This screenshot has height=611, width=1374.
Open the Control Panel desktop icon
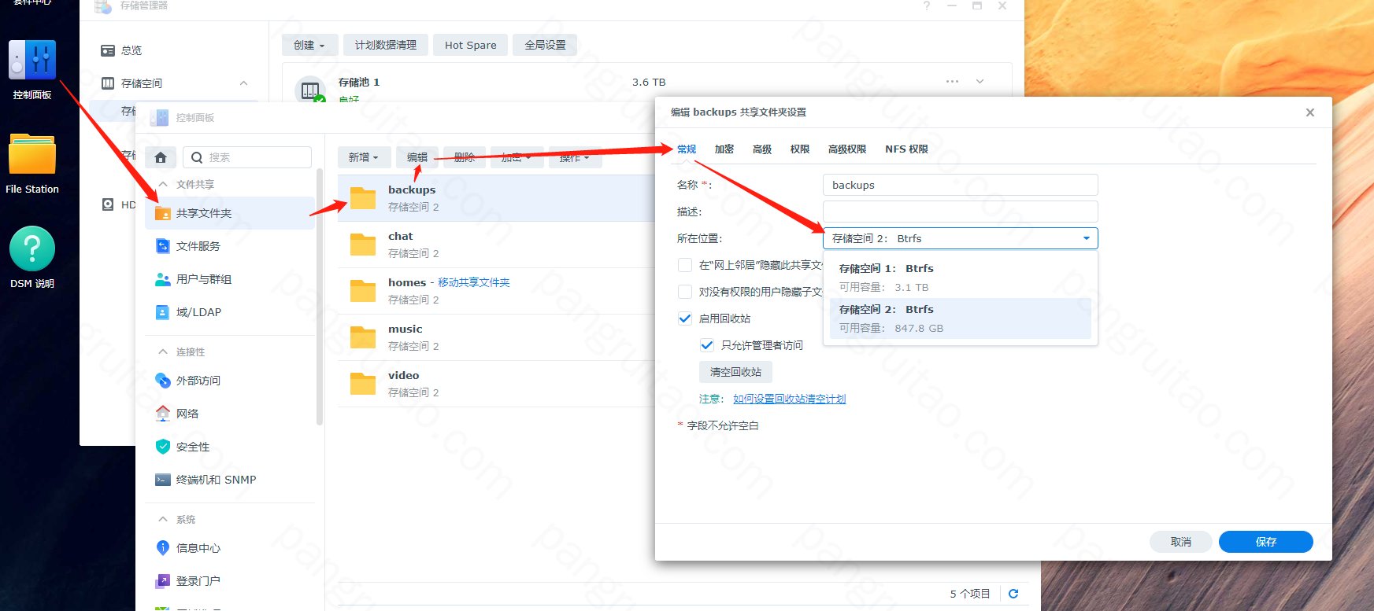[32, 61]
